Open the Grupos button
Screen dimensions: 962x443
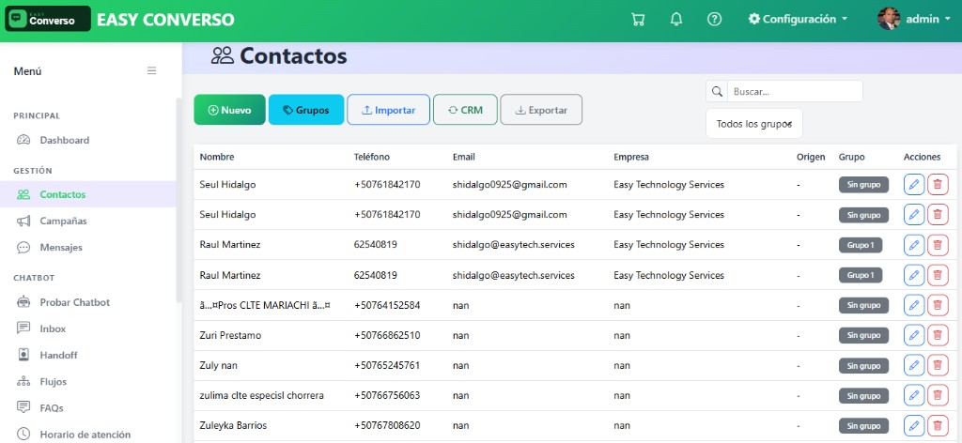[x=306, y=110]
